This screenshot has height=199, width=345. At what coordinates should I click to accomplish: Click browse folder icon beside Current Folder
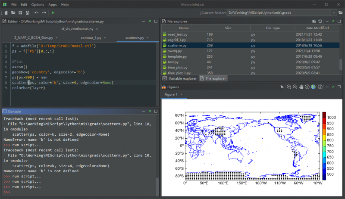(x=341, y=13)
